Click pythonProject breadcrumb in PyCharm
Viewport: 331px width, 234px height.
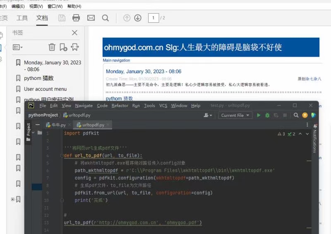click(x=43, y=115)
